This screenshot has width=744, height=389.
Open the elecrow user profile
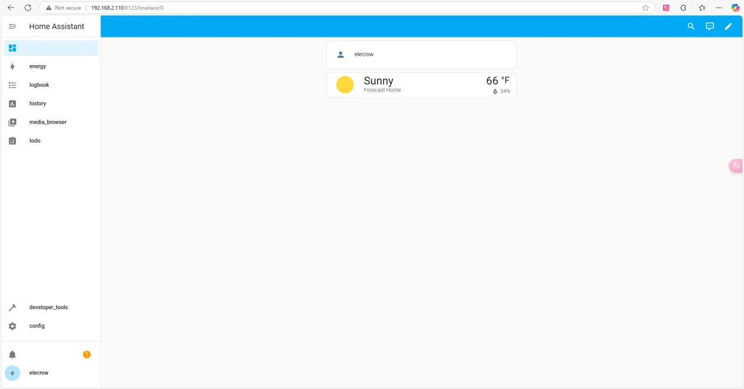[39, 373]
